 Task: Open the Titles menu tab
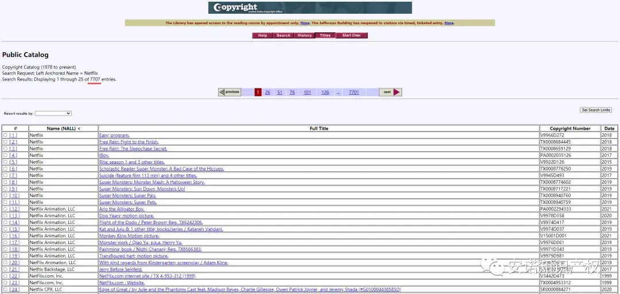[x=325, y=36]
